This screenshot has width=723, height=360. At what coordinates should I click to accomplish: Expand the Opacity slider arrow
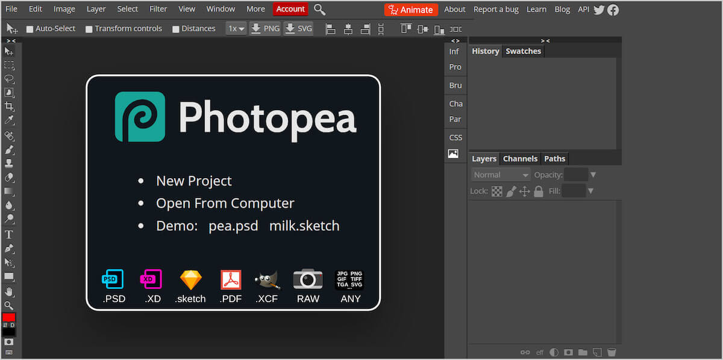[593, 175]
